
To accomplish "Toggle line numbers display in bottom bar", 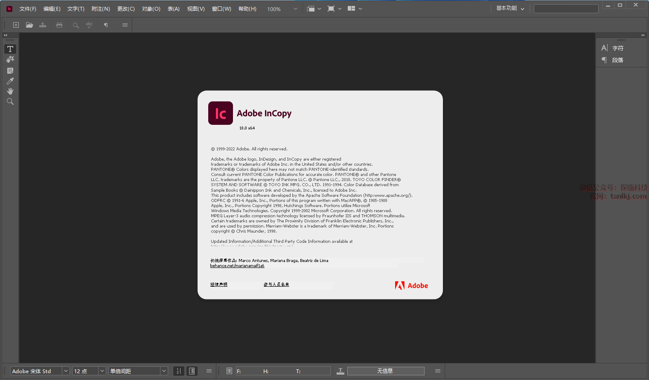I will click(x=179, y=371).
